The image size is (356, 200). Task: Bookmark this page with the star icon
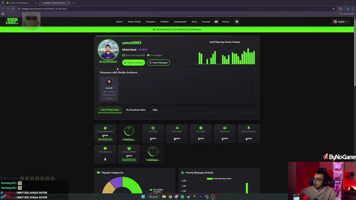point(333,9)
